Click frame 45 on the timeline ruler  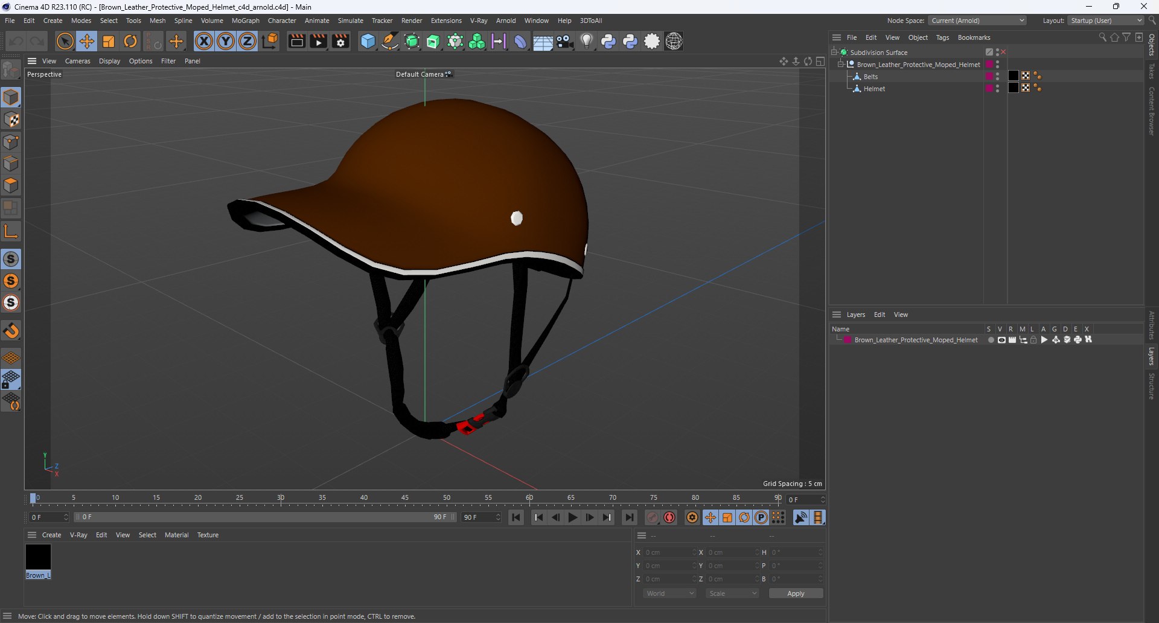click(x=405, y=499)
